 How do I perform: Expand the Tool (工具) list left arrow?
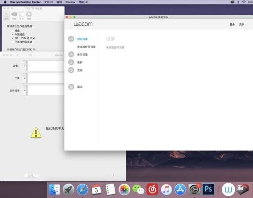tap(25, 78)
